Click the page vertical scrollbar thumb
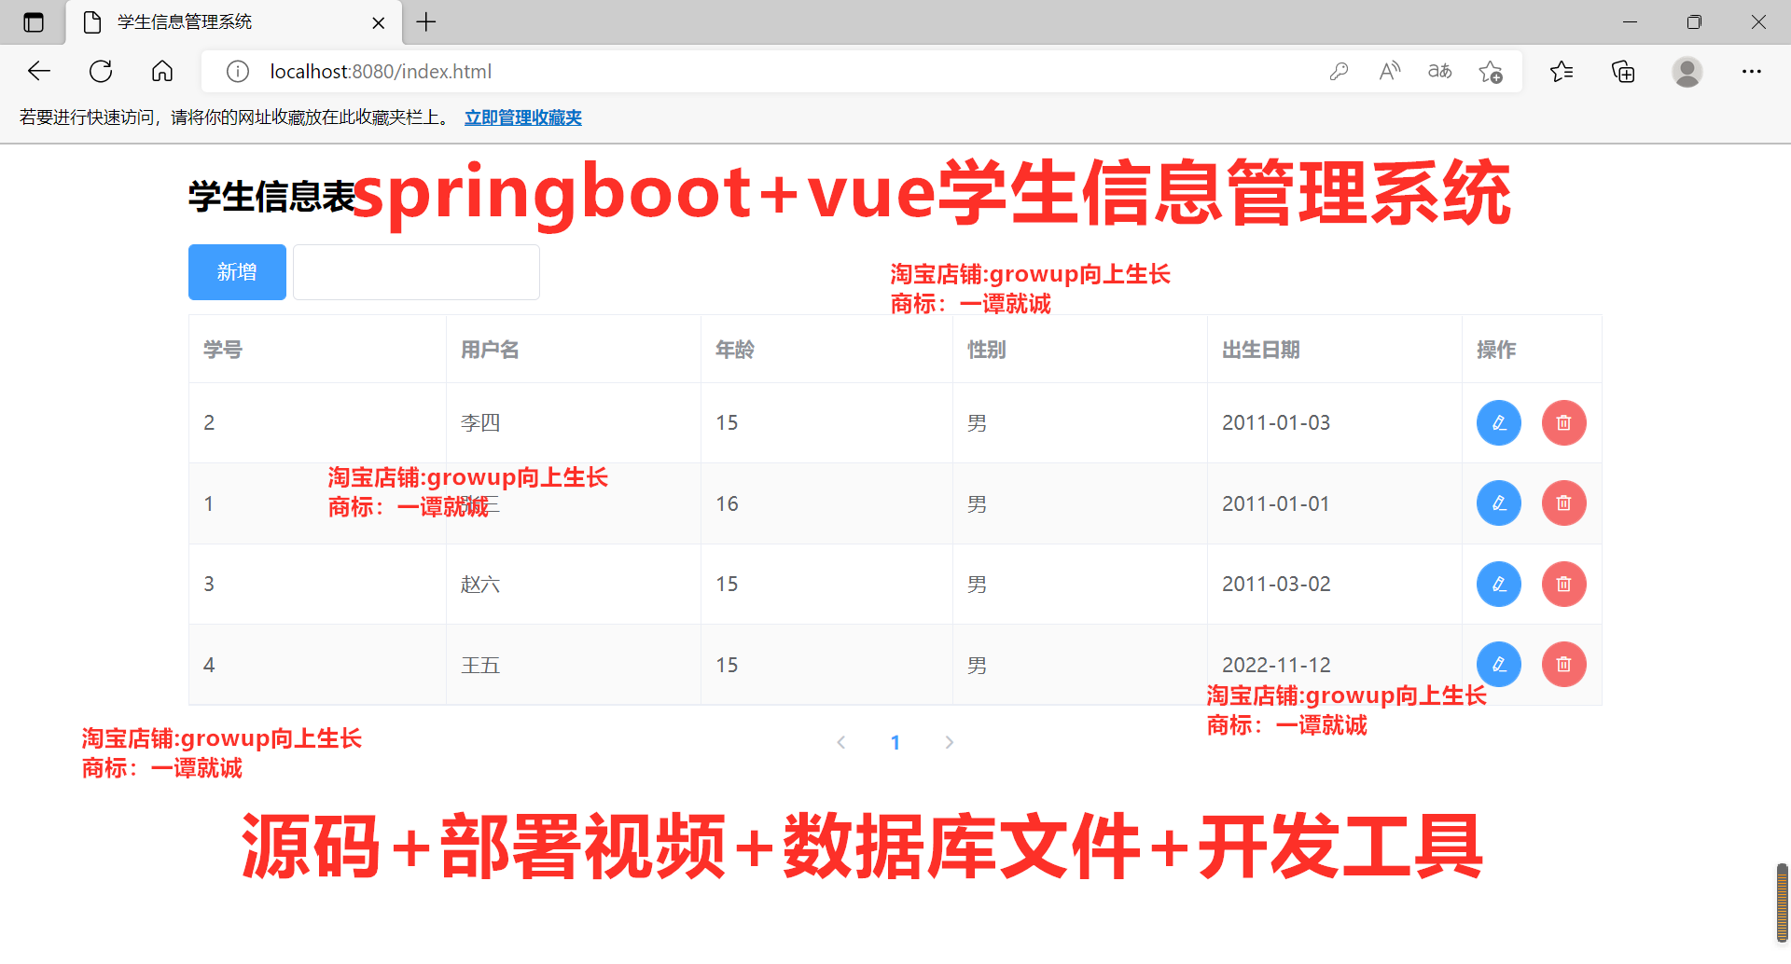The image size is (1791, 964). [x=1783, y=902]
